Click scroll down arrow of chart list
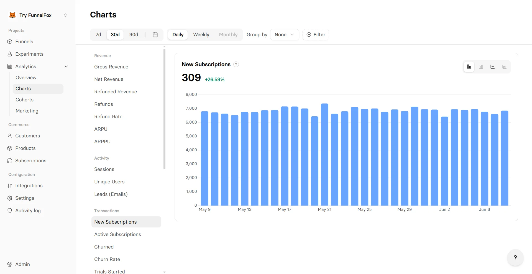Screen dimensions: 532x274 pyautogui.click(x=164, y=272)
